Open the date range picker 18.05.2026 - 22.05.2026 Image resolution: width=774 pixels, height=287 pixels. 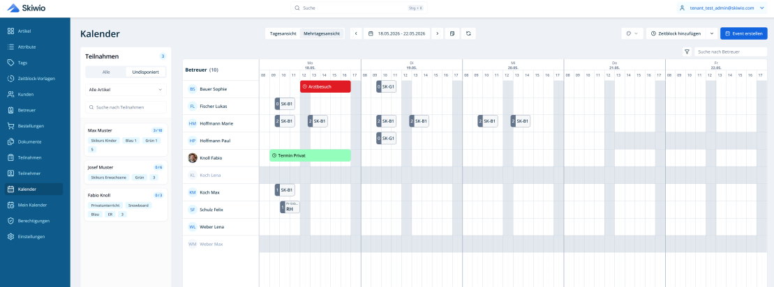[x=397, y=33]
